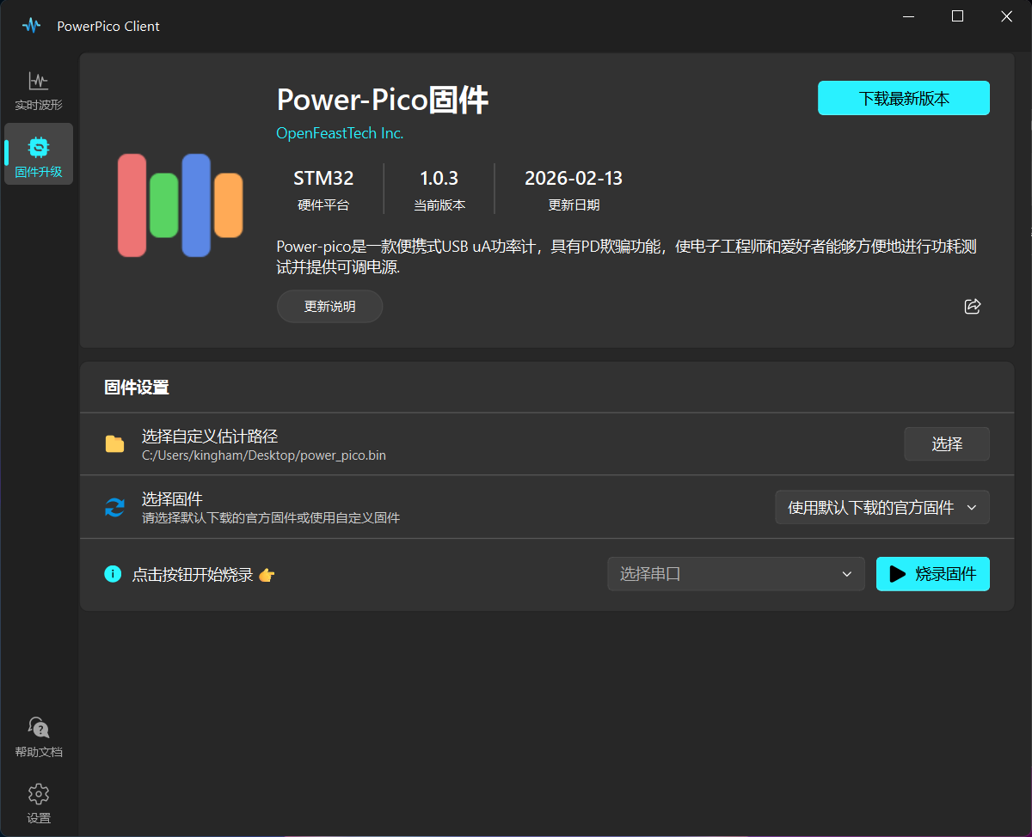The image size is (1032, 837).
Task: Click 下载最新版本 button
Action: 904,98
